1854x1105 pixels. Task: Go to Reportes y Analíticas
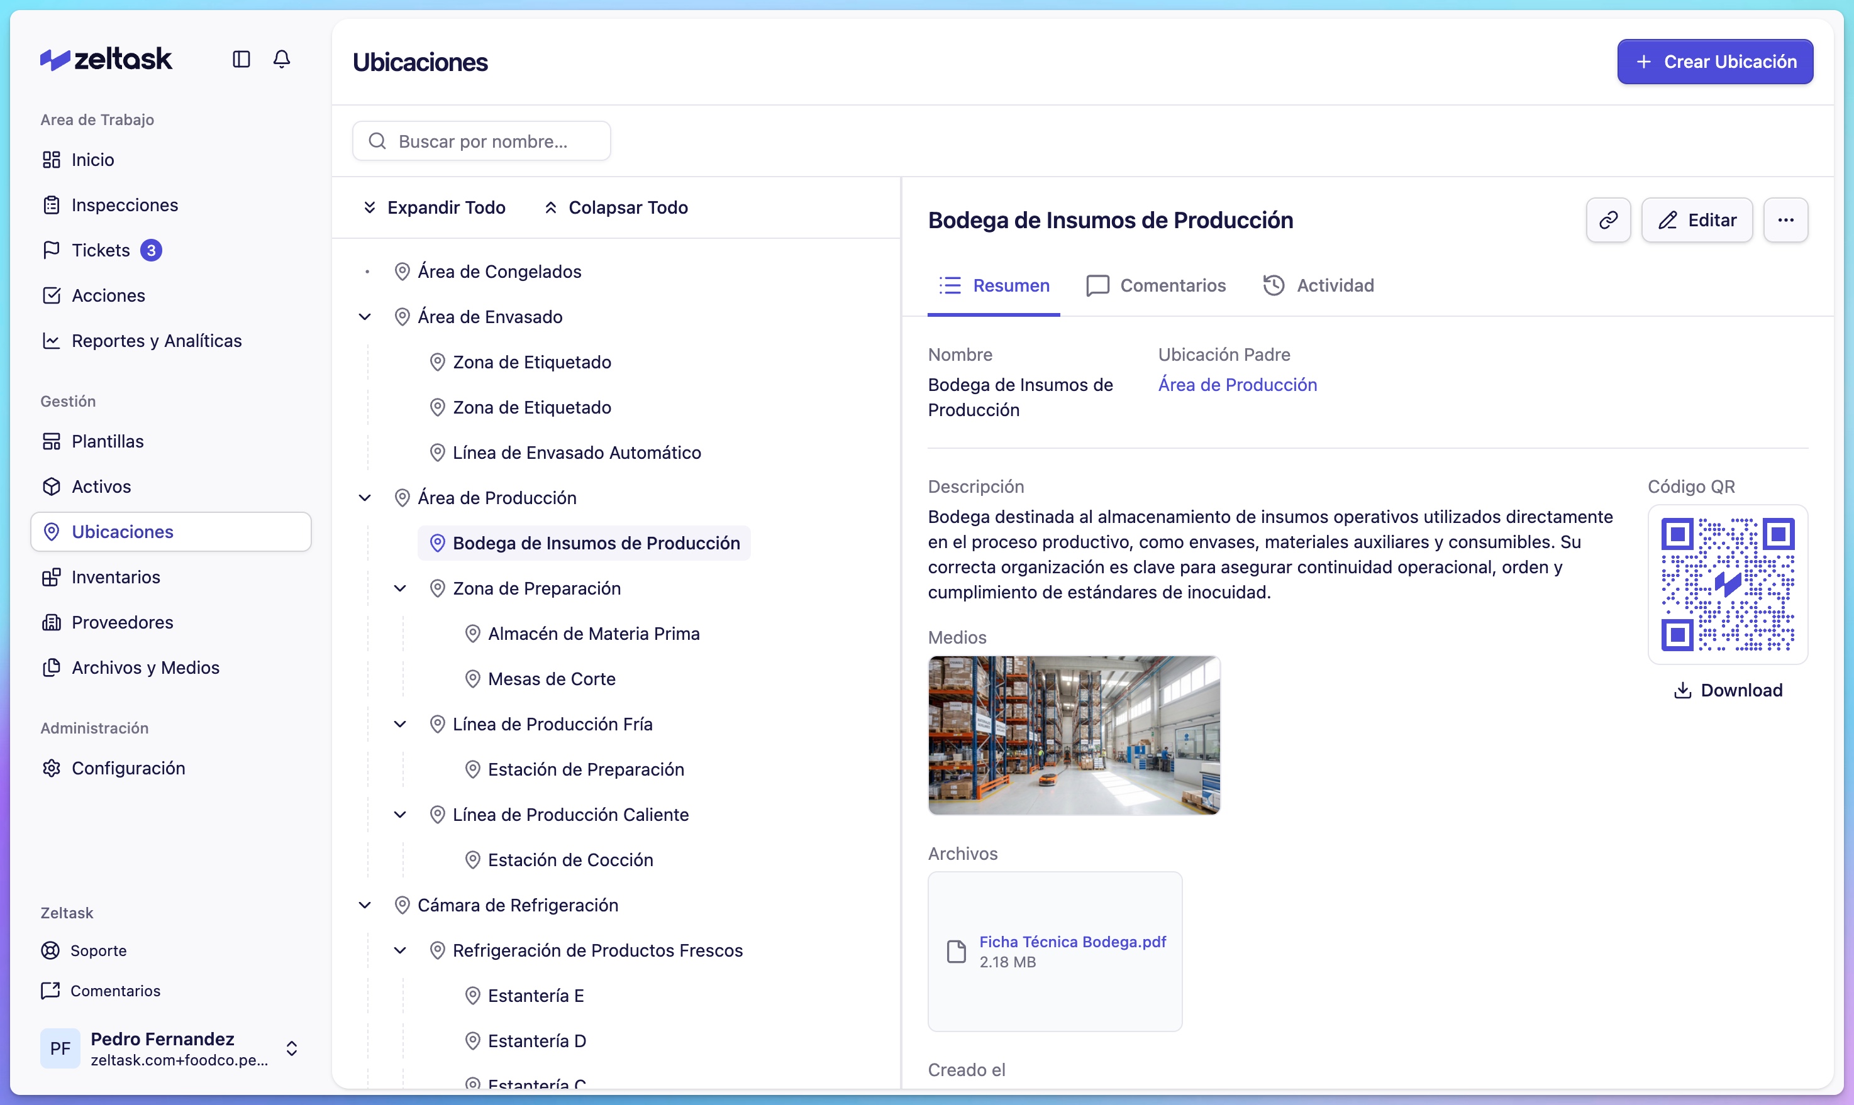[x=157, y=340]
